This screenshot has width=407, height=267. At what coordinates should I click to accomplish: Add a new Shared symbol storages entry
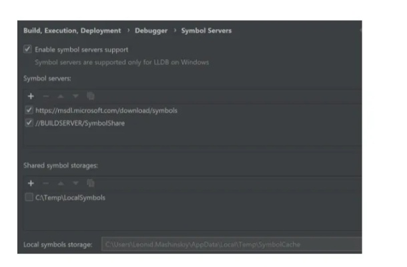(31, 183)
